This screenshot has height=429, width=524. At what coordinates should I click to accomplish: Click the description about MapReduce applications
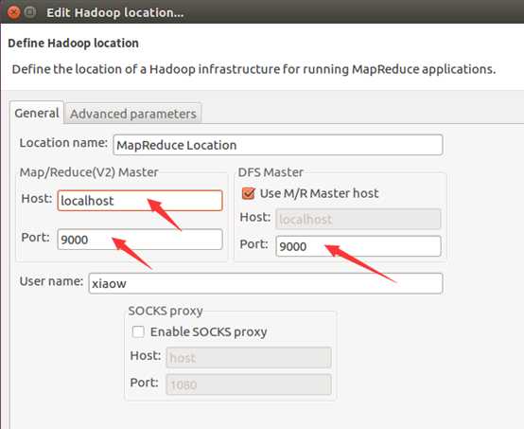(254, 69)
